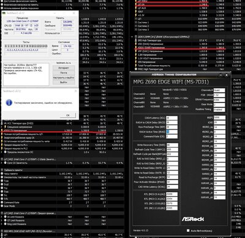Click OK in the test-finished dialog
245x238 pixels.
[x=68, y=115]
